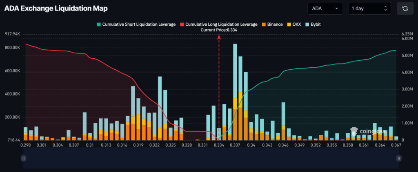Click the 0.319 x-axis label
Viewport: 418px width, 172px height.
click(x=138, y=146)
